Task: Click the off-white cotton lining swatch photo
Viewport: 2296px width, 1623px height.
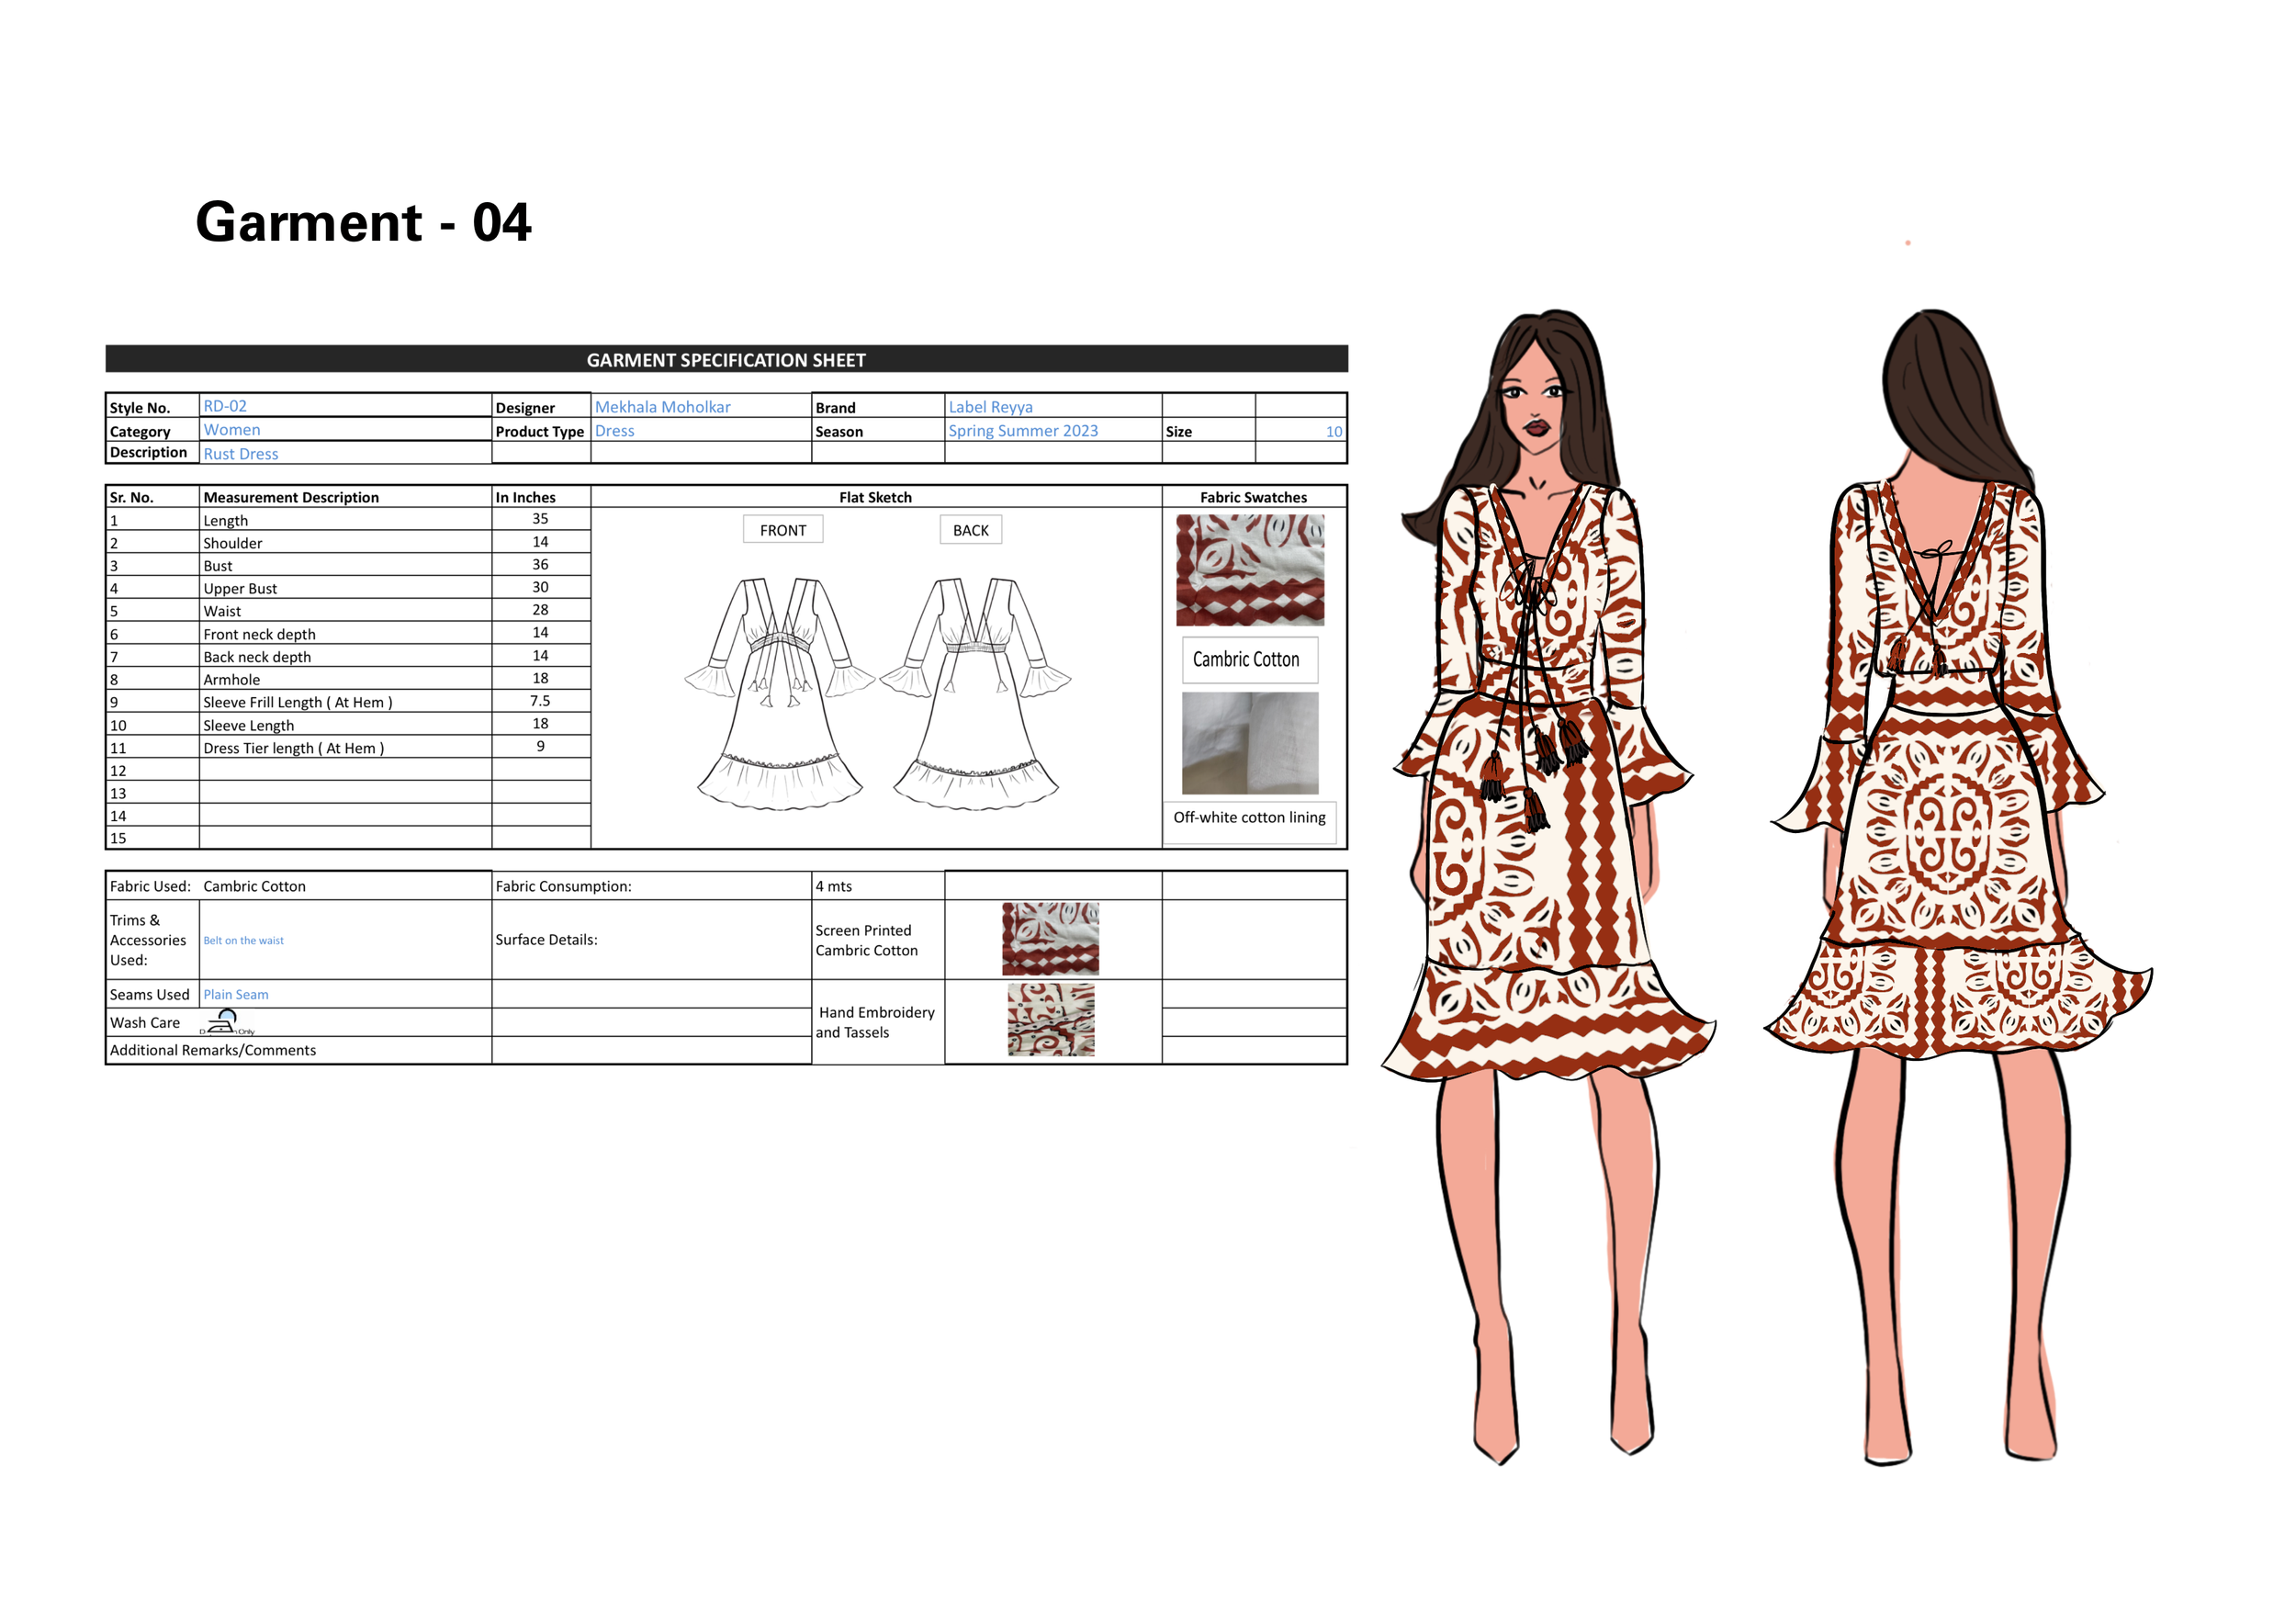Action: click(1249, 743)
